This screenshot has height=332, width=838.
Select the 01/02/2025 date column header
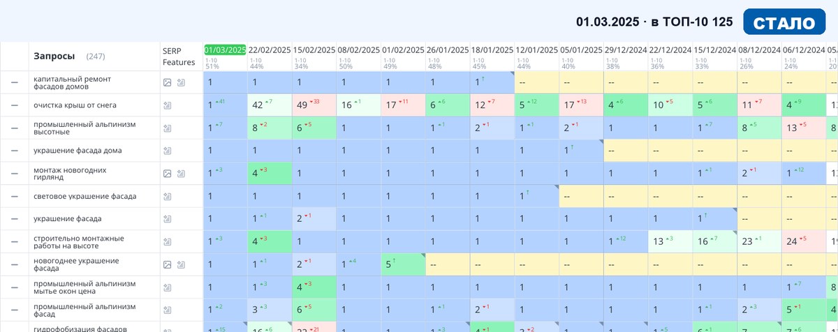(x=404, y=50)
